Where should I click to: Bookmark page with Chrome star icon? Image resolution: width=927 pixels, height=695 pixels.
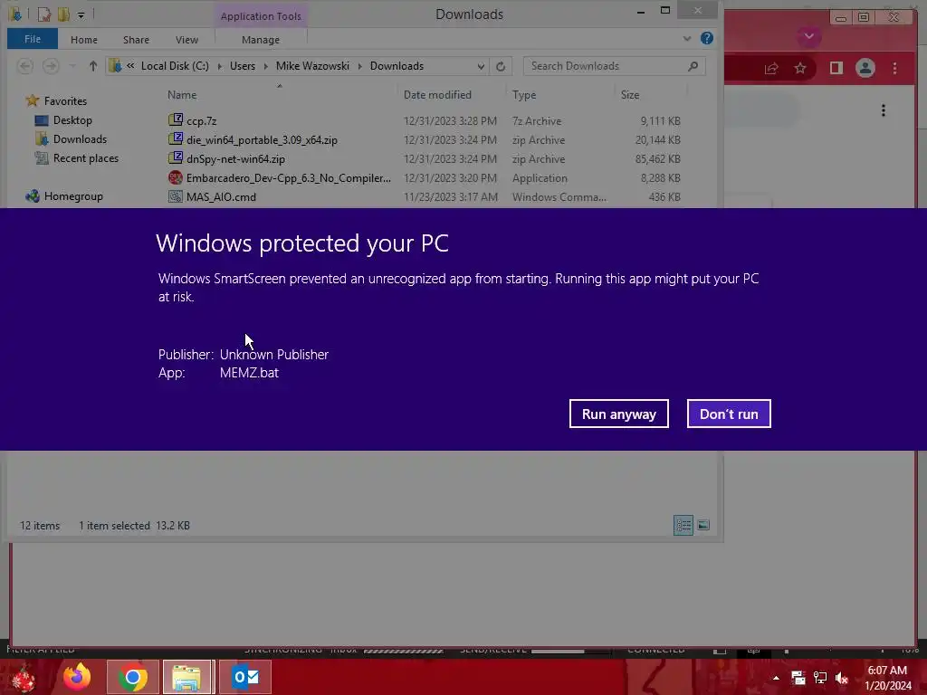coord(800,69)
